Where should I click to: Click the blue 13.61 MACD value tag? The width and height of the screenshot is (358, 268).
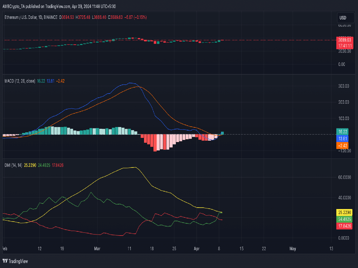click(x=343, y=139)
